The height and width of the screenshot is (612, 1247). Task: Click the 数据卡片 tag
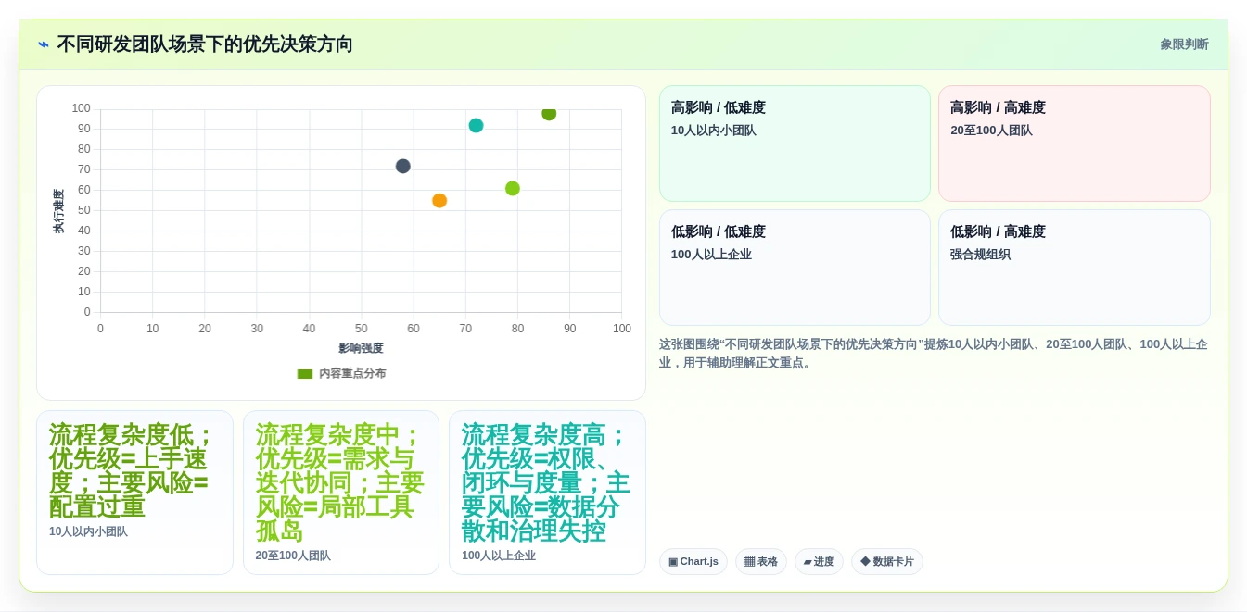(887, 562)
